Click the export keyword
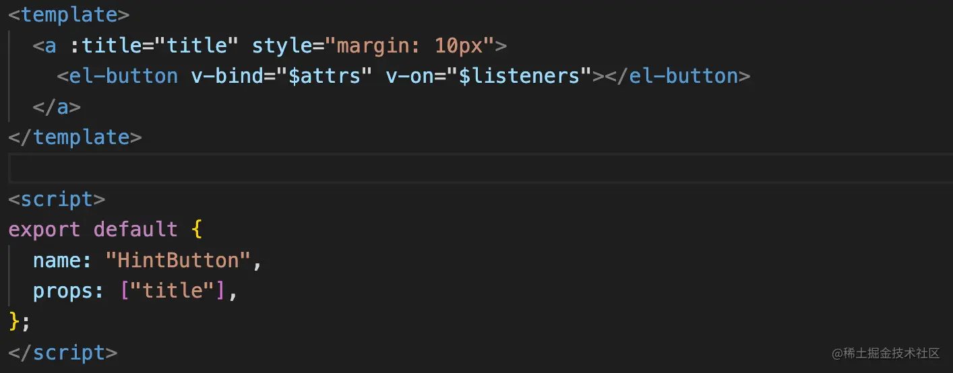The height and width of the screenshot is (373, 953). coord(44,230)
